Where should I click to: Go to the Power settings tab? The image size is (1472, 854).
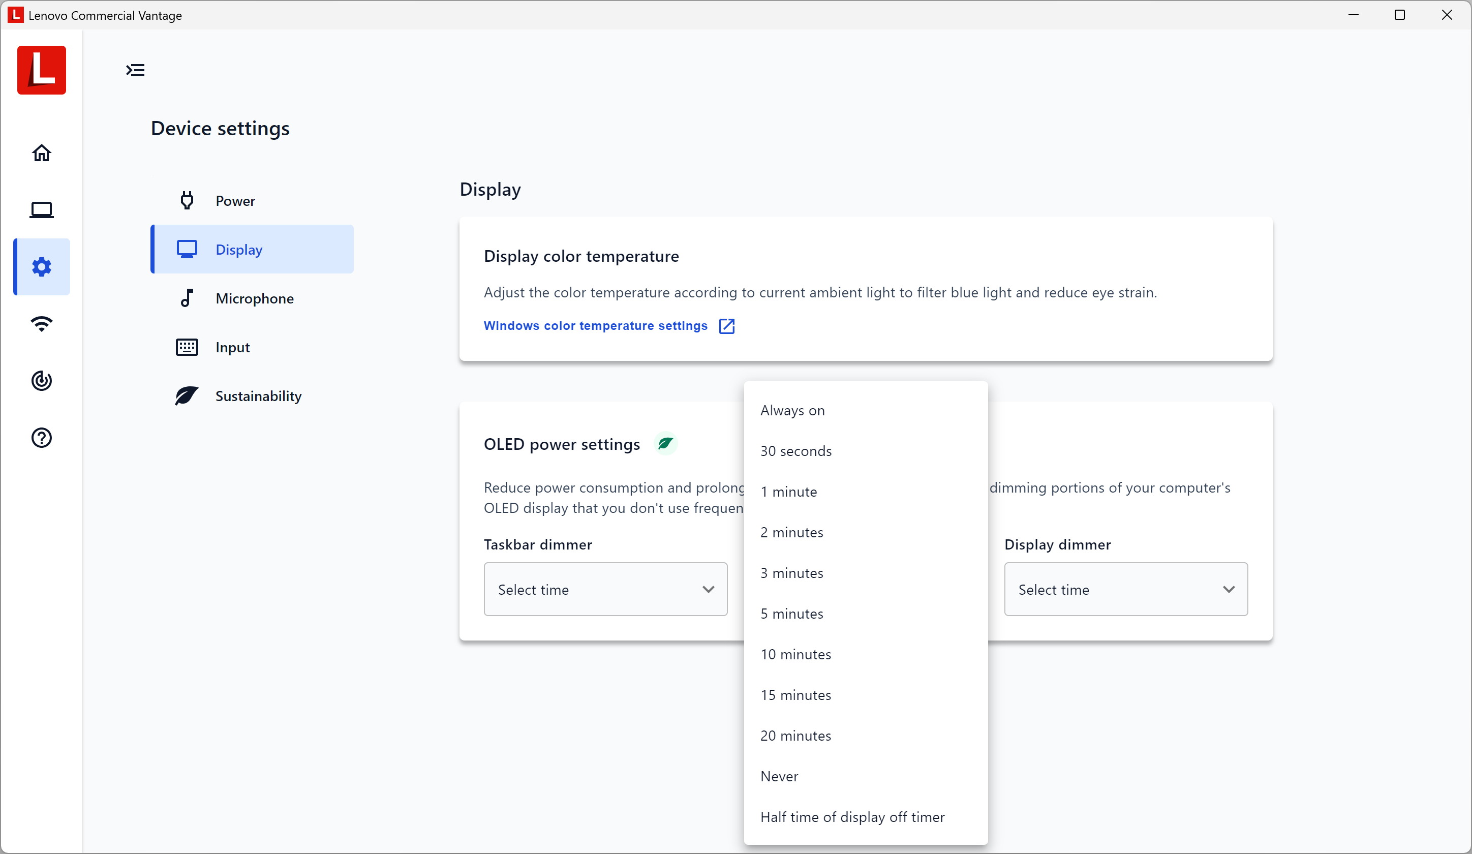click(x=235, y=201)
